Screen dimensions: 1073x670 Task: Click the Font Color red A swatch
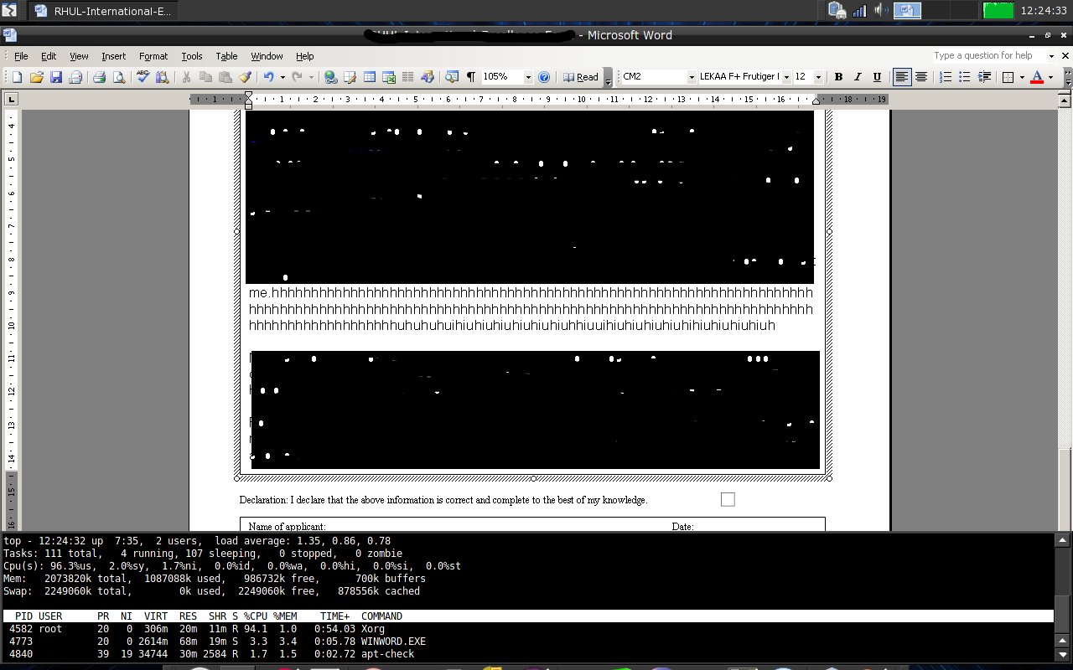click(1037, 77)
